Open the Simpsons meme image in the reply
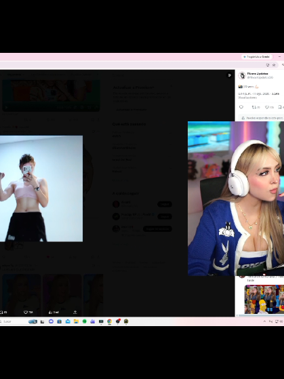The image size is (284, 379). 264,299
